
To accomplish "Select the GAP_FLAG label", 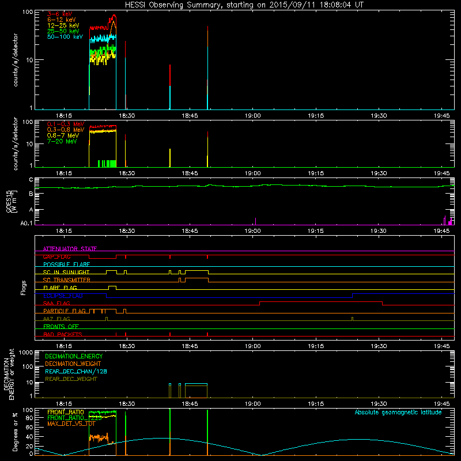I will click(56, 256).
